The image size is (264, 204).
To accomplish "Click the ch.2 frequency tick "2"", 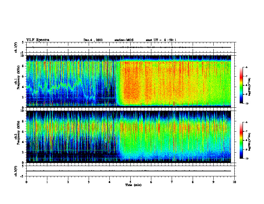I will pos(23,152).
